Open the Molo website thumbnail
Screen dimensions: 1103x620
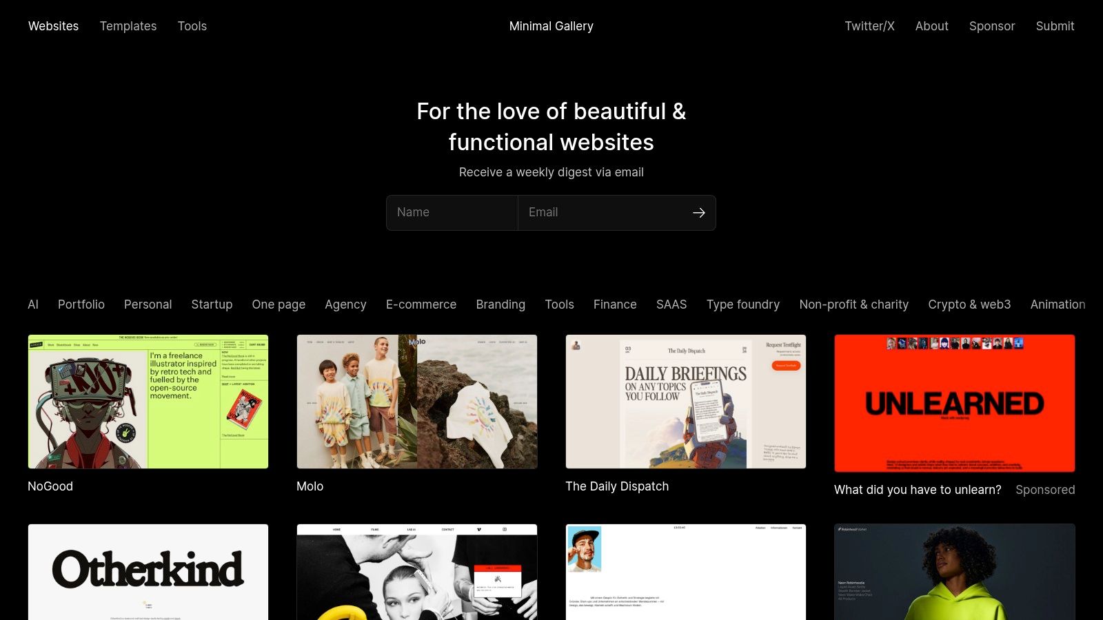tap(417, 402)
